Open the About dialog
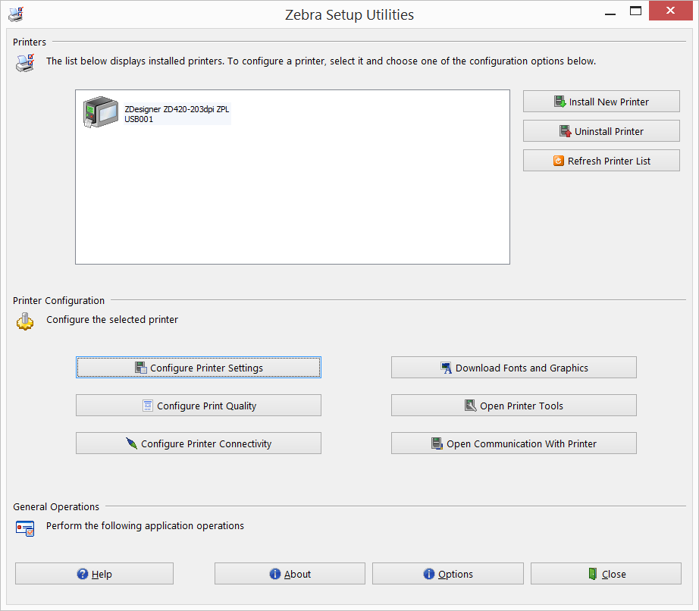 [290, 574]
